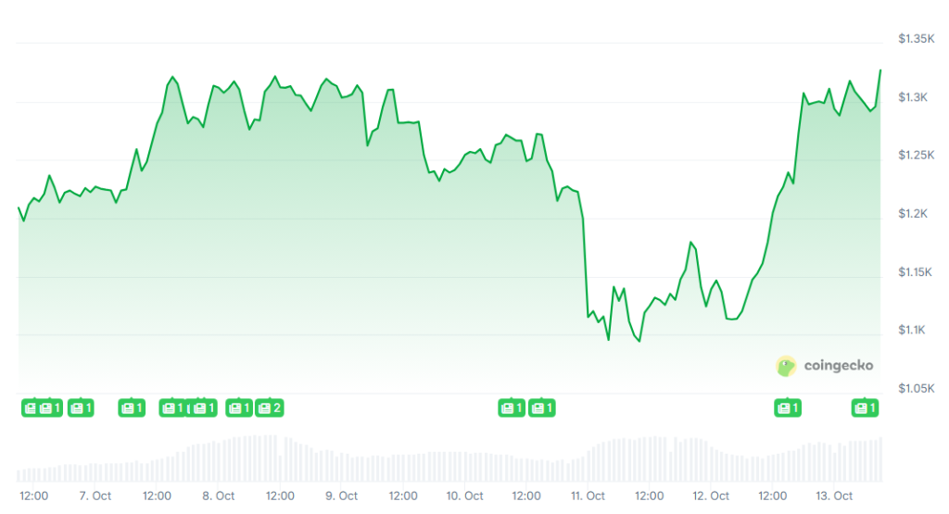Select the $1.2K price axis label
This screenshot has width=949, height=514.
tap(914, 214)
